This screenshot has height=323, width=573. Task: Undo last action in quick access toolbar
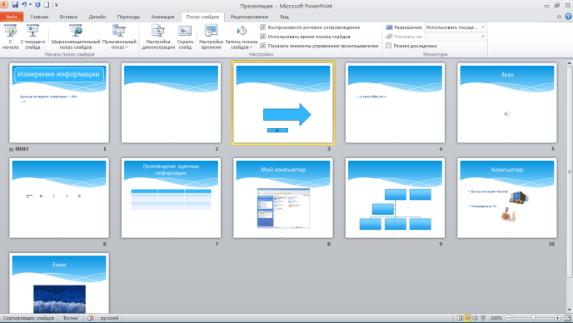(x=24, y=5)
